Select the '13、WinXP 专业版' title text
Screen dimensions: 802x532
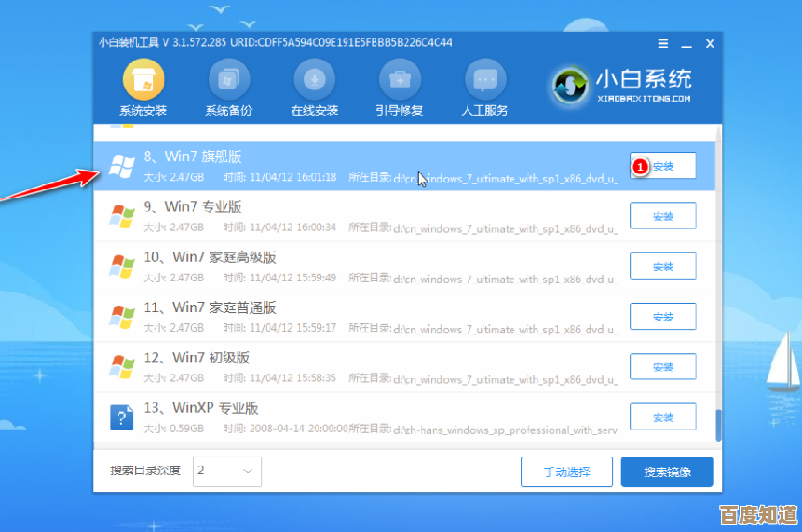201,408
